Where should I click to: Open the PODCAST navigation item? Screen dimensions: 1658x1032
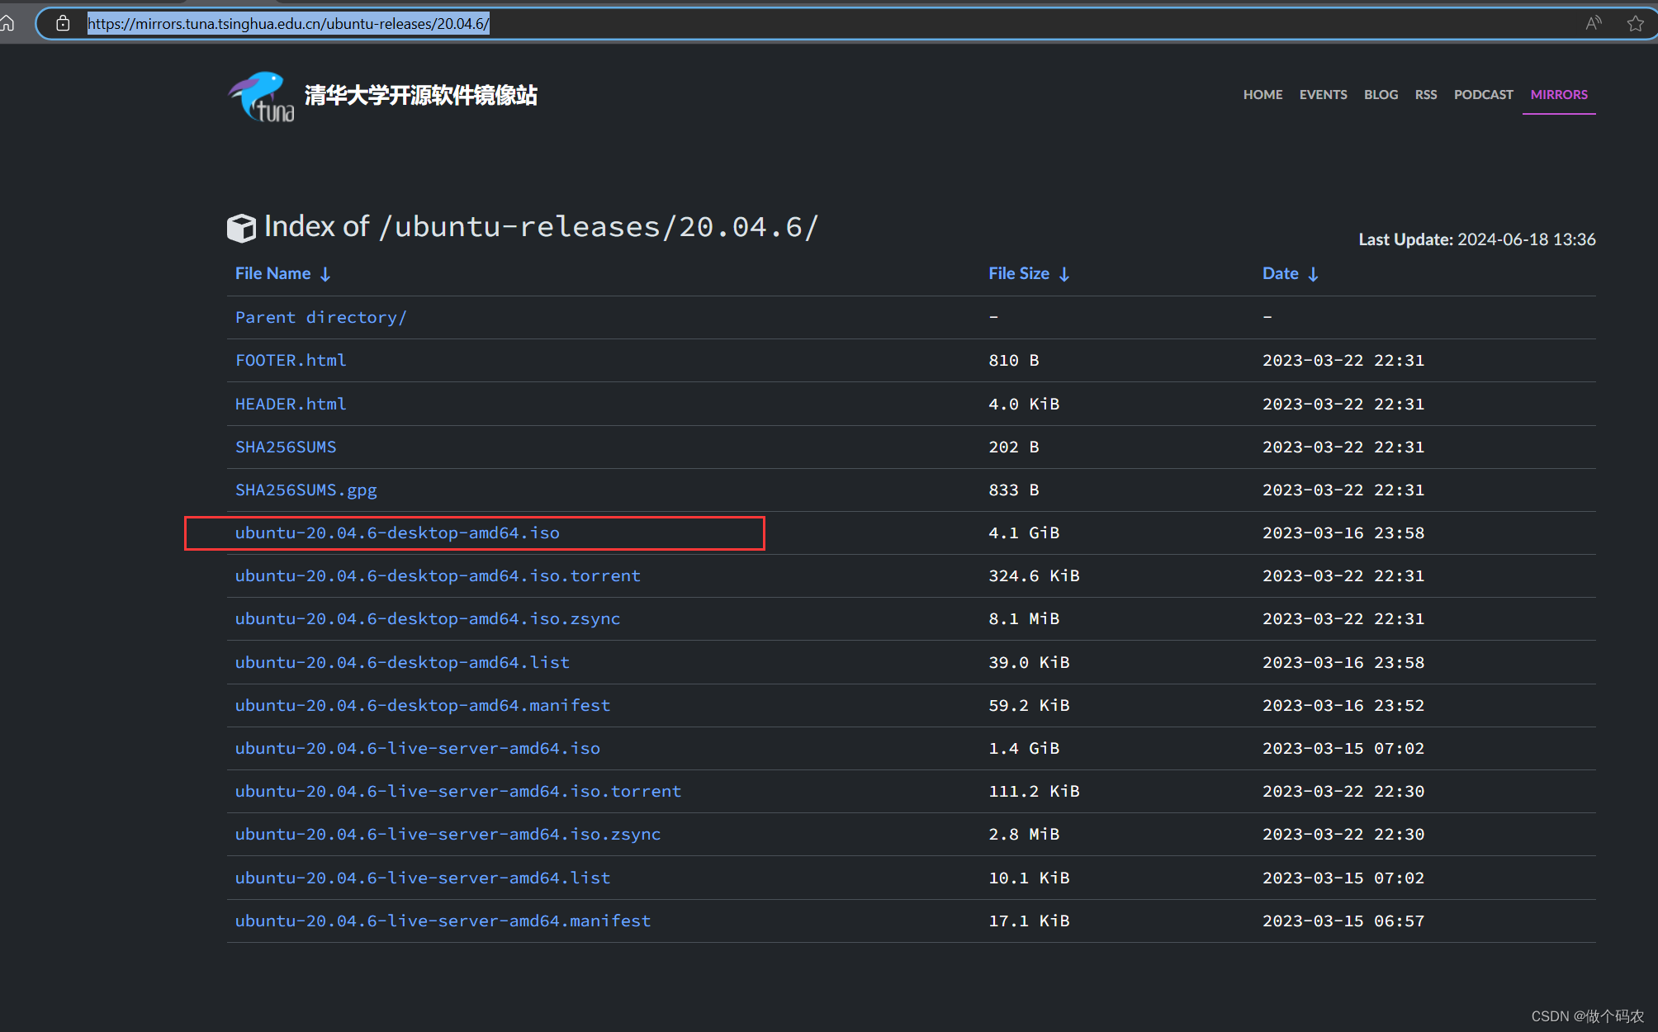tap(1484, 94)
